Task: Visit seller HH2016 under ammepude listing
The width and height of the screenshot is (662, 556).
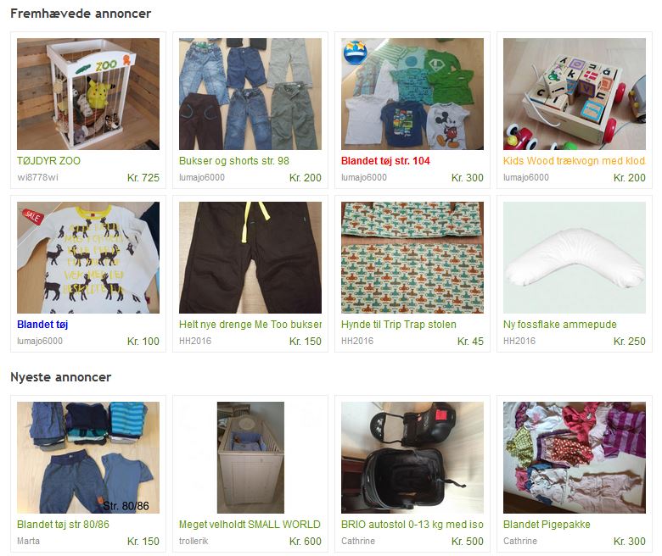Action: (x=519, y=341)
